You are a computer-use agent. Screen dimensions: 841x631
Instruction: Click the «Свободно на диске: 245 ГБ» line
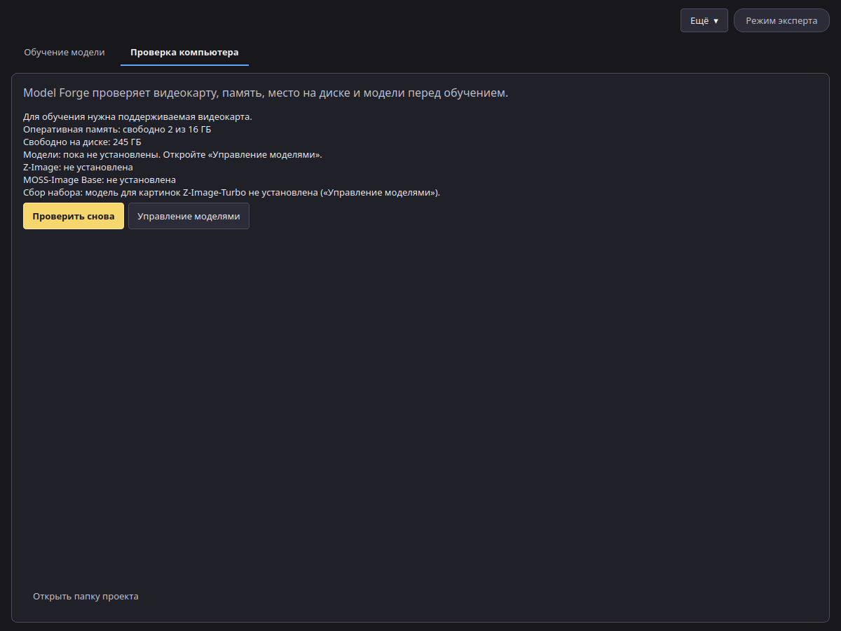pyautogui.click(x=82, y=142)
